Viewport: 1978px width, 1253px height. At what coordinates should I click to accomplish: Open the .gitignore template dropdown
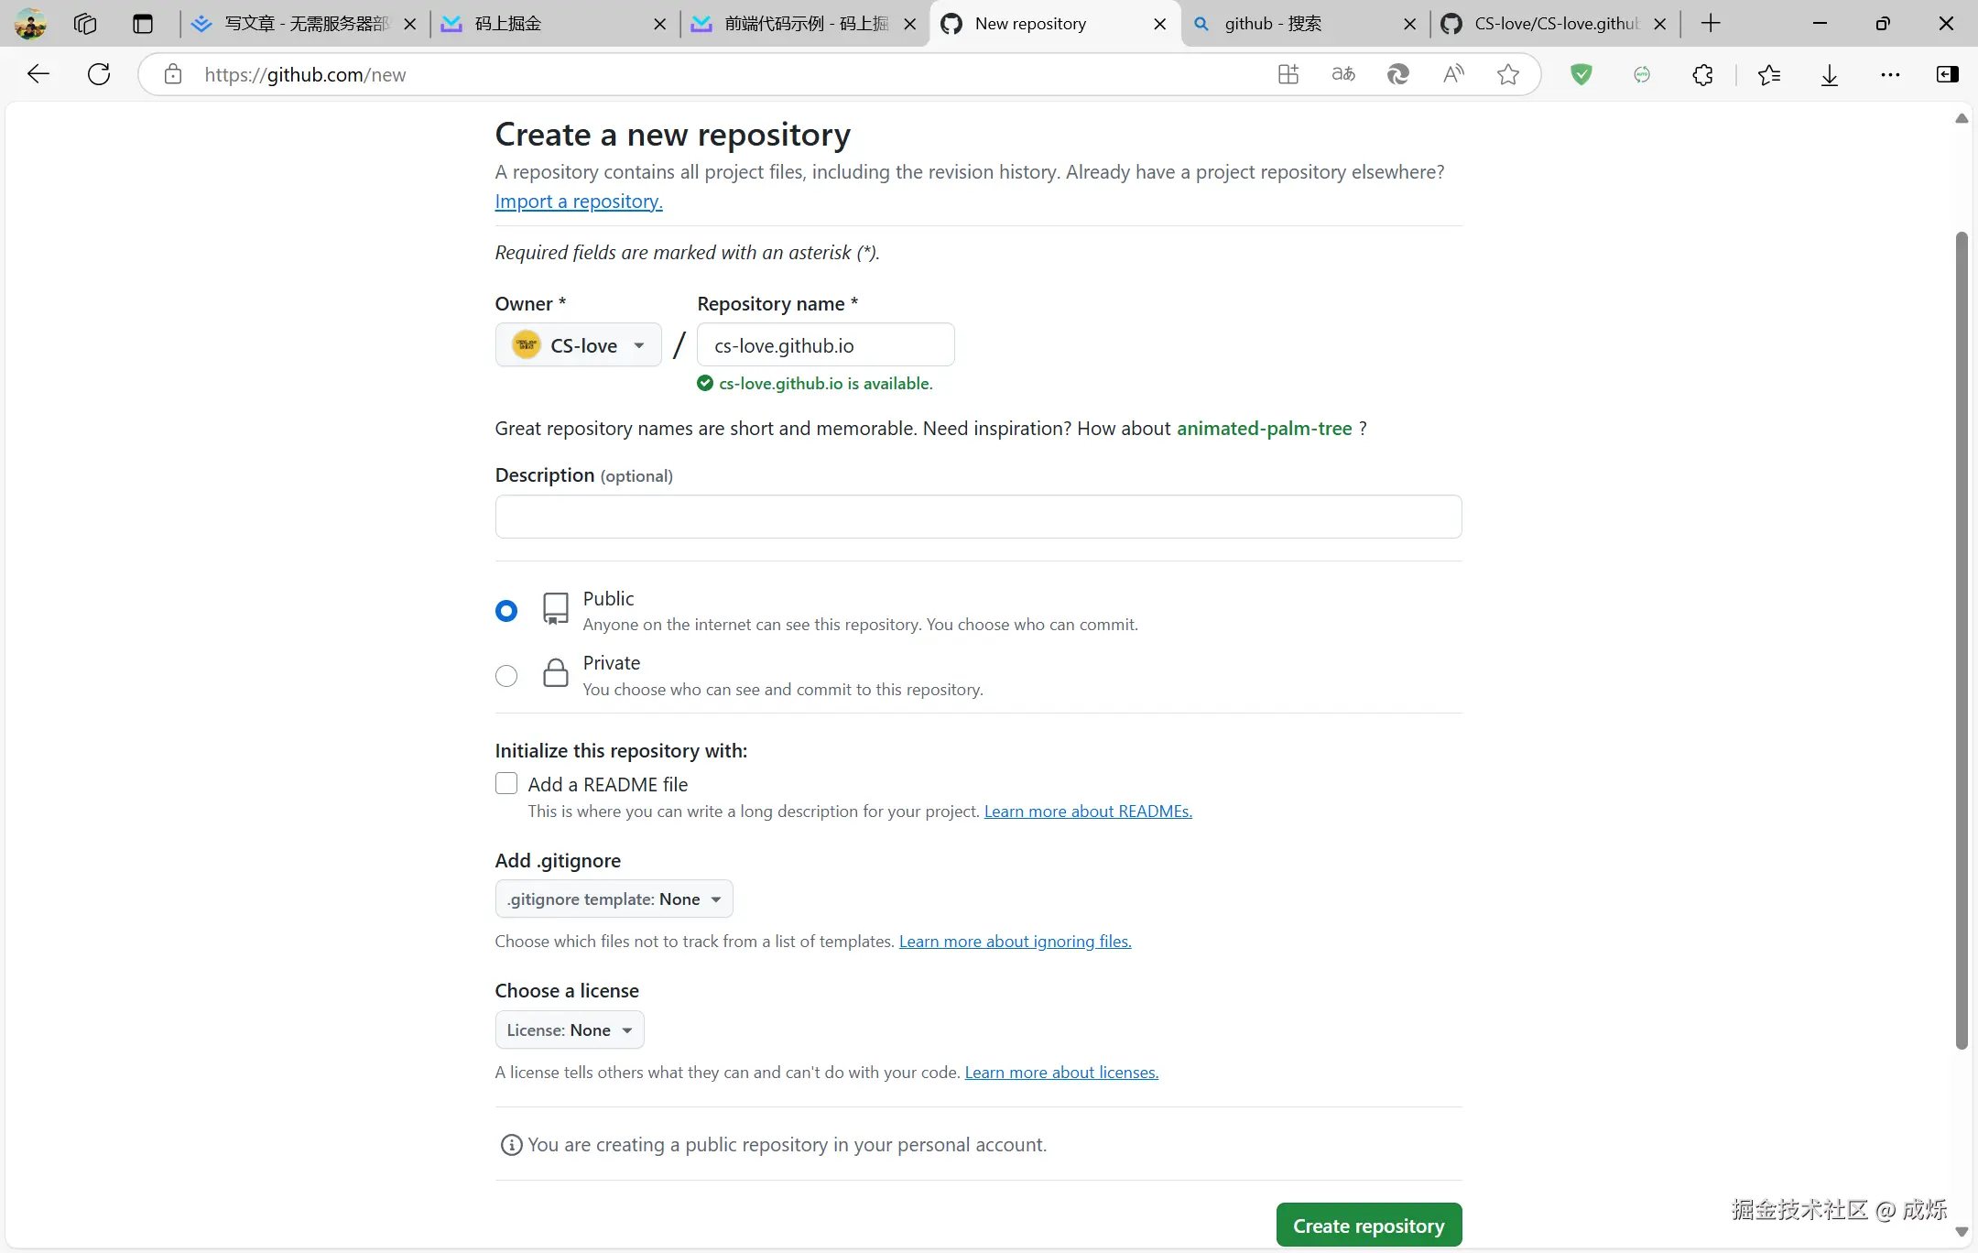click(x=613, y=899)
